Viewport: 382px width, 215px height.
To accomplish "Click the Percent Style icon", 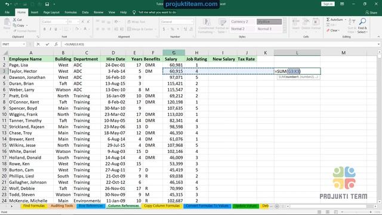I will pos(172,29).
